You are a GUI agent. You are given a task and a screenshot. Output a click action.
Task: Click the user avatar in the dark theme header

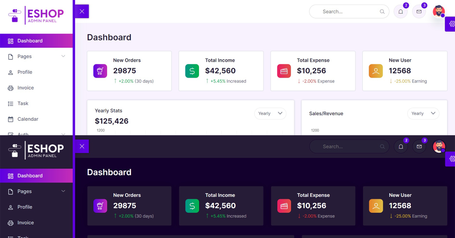click(x=439, y=146)
